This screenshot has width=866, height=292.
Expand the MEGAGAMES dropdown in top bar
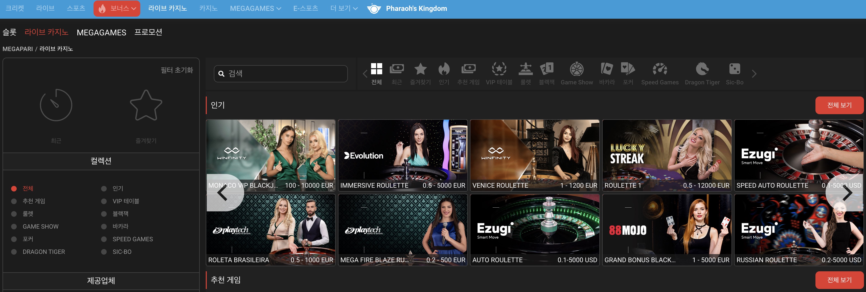[x=256, y=8]
